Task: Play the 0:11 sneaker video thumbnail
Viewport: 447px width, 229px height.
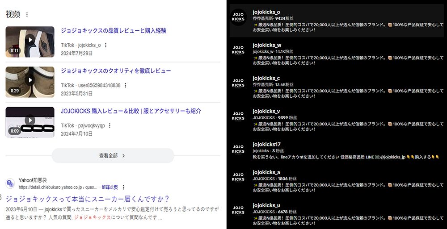Action: tap(30, 42)
